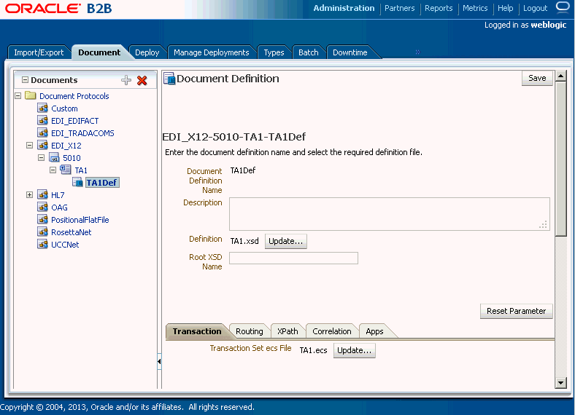Open the Partners link
This screenshot has width=575, height=415.
[400, 8]
